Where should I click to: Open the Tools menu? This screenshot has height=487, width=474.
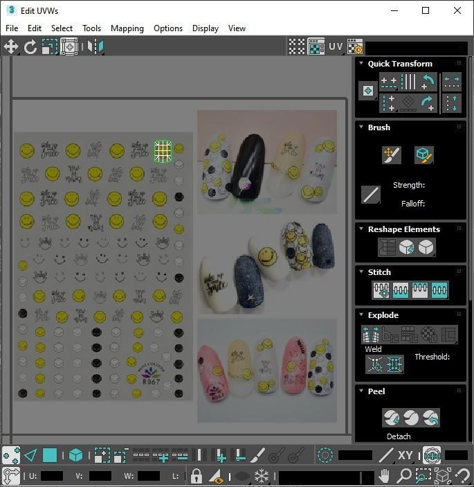pyautogui.click(x=91, y=28)
